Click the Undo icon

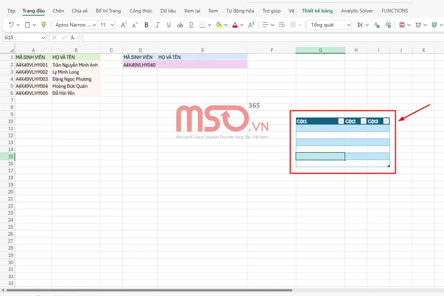point(11,25)
